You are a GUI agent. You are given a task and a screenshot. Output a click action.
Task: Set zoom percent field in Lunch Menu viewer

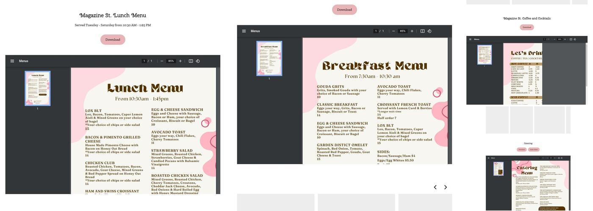pos(171,61)
